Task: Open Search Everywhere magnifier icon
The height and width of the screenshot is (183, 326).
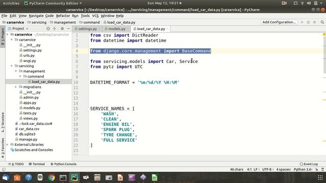Action: (x=322, y=22)
